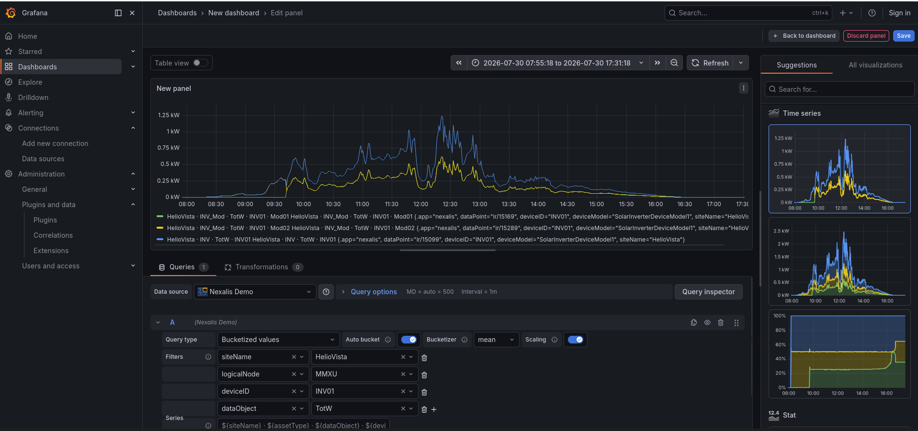Hide query A response with the eye icon
The image size is (918, 431).
pyautogui.click(x=707, y=322)
